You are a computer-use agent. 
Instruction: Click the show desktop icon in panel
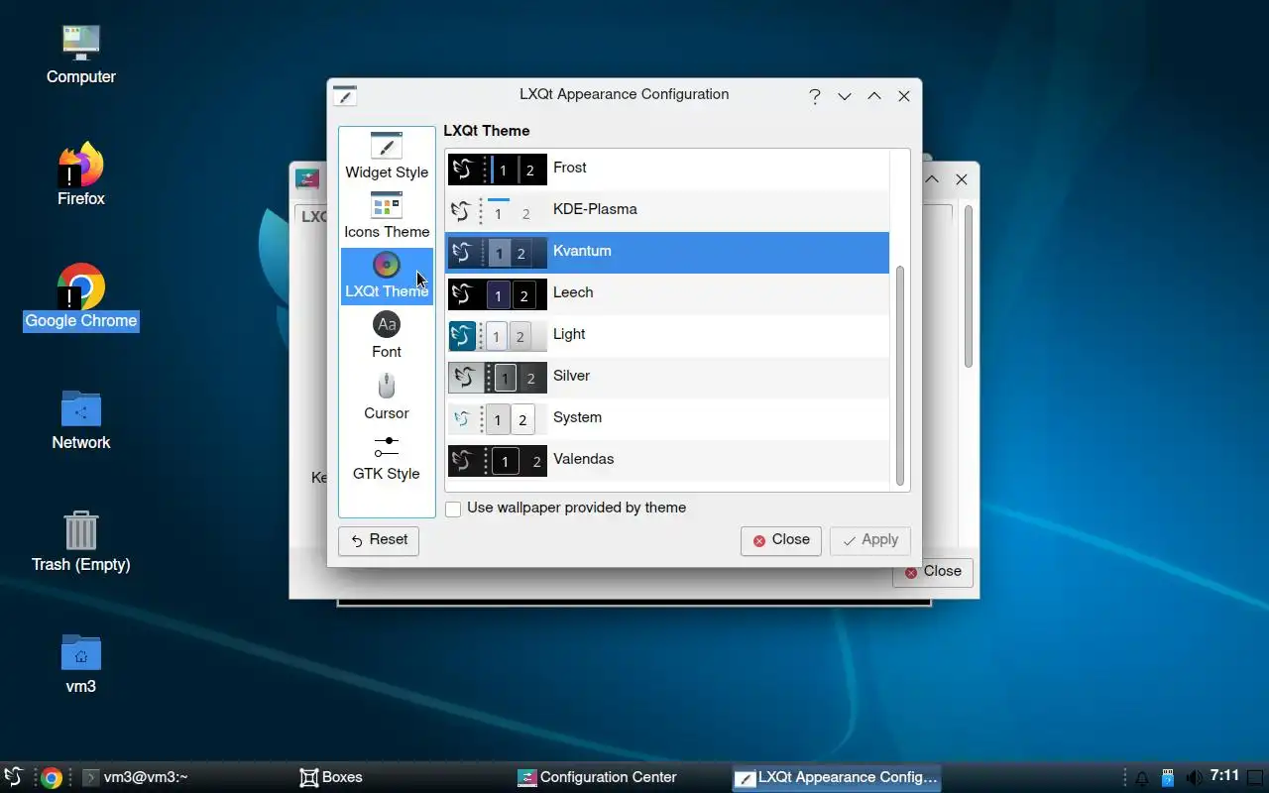click(x=1256, y=778)
